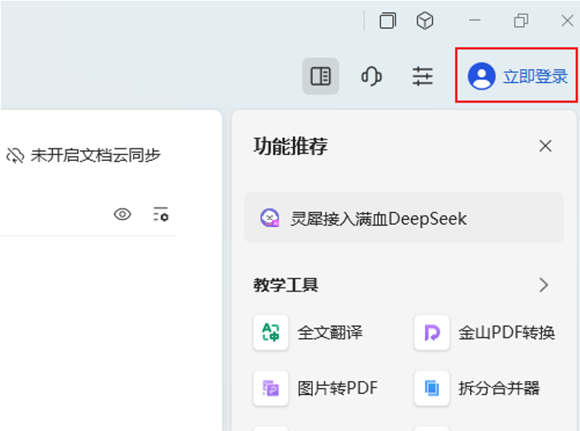Click the 教学工具 section heading
The width and height of the screenshot is (580, 431).
[285, 285]
